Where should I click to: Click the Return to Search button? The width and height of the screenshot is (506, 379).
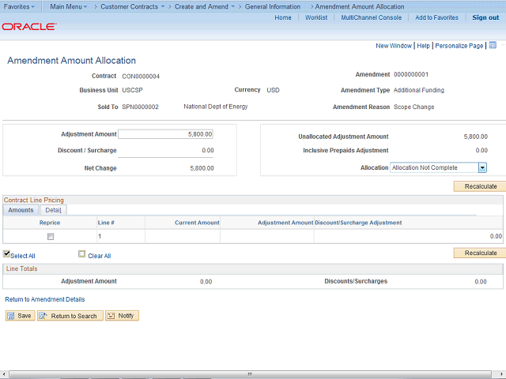tap(68, 316)
